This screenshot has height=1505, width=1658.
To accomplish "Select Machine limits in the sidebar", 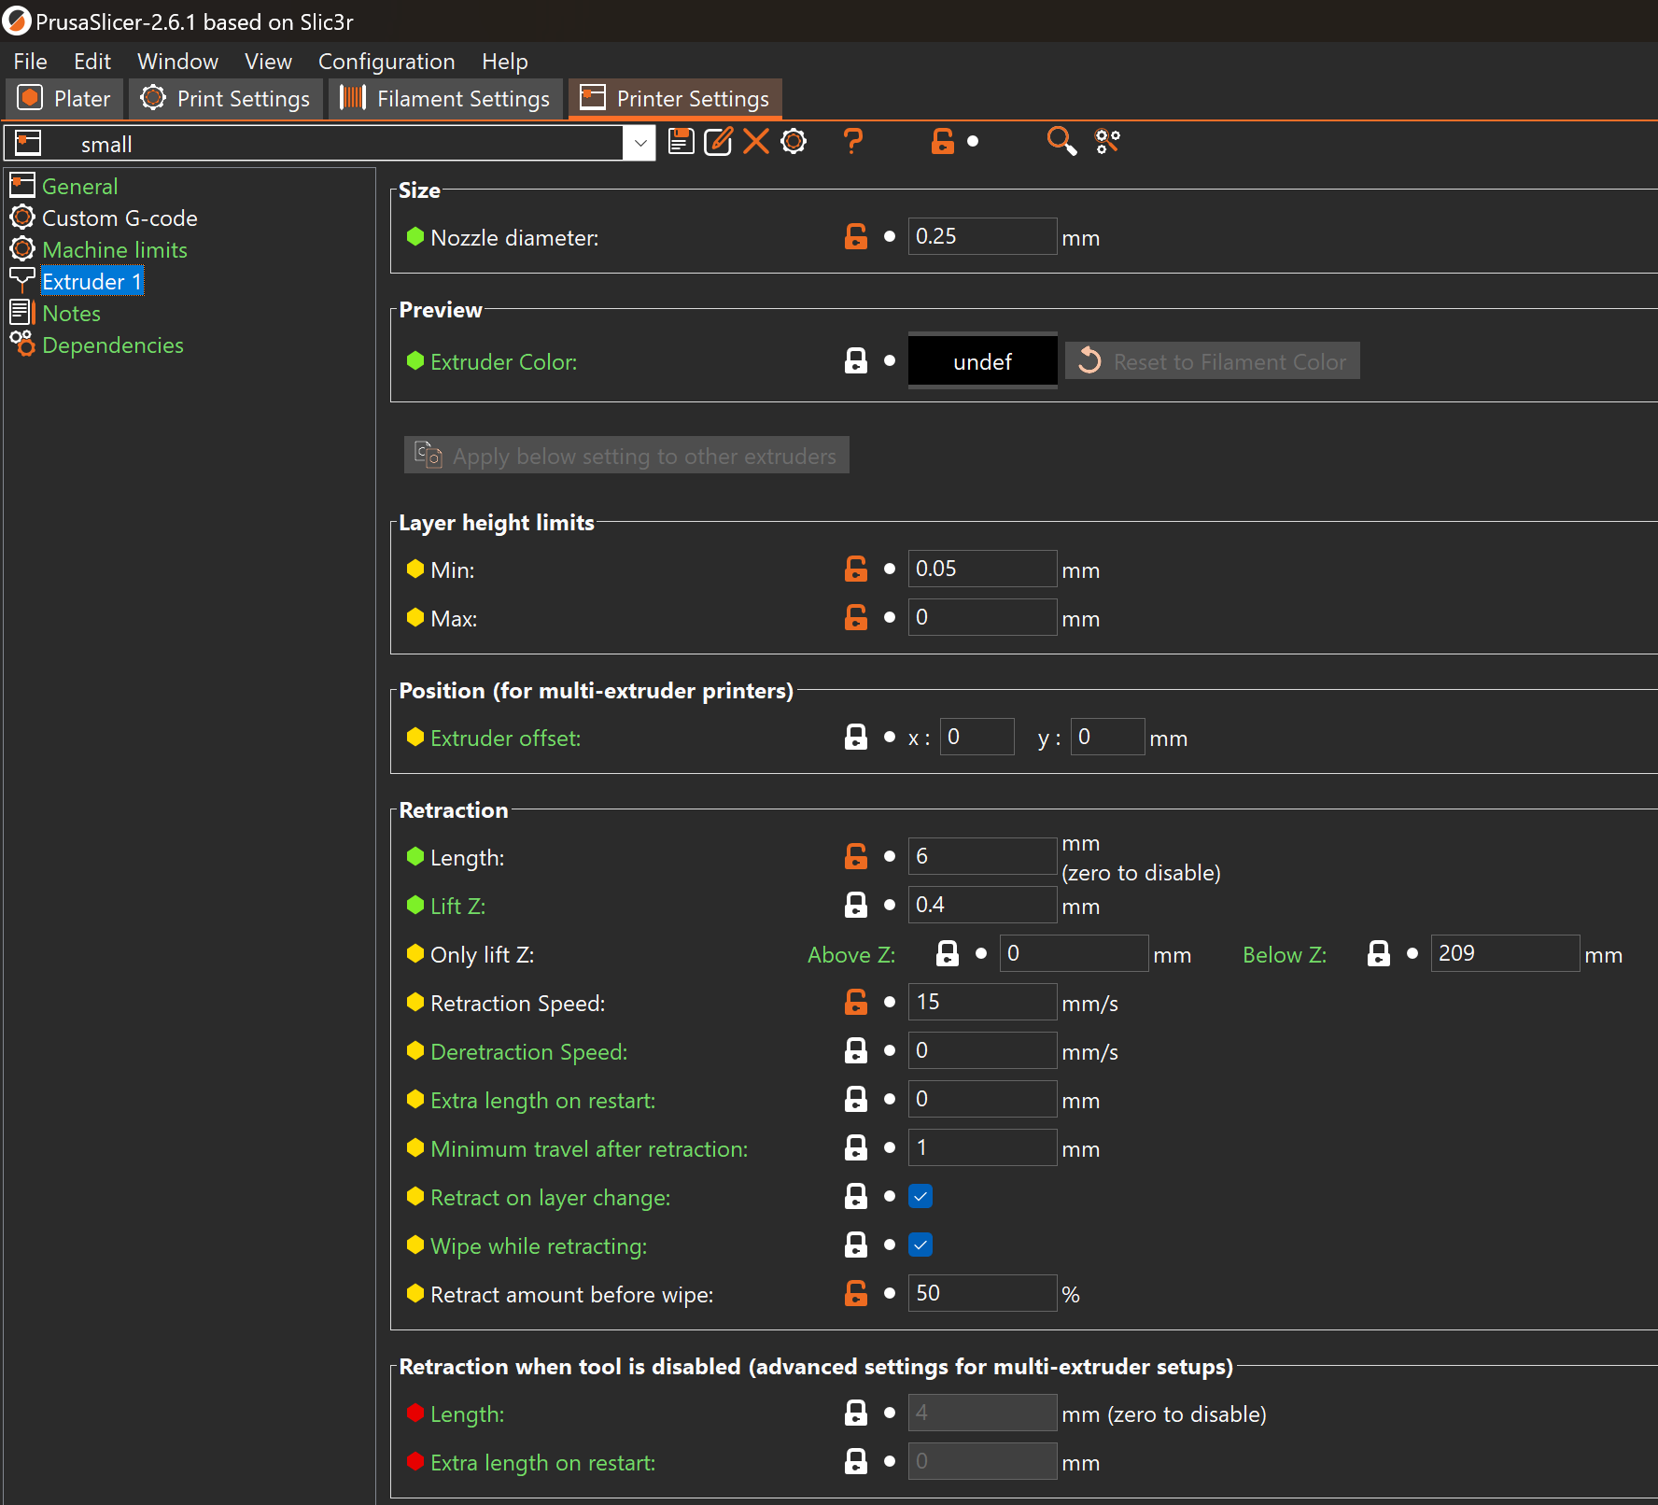I will (x=115, y=250).
